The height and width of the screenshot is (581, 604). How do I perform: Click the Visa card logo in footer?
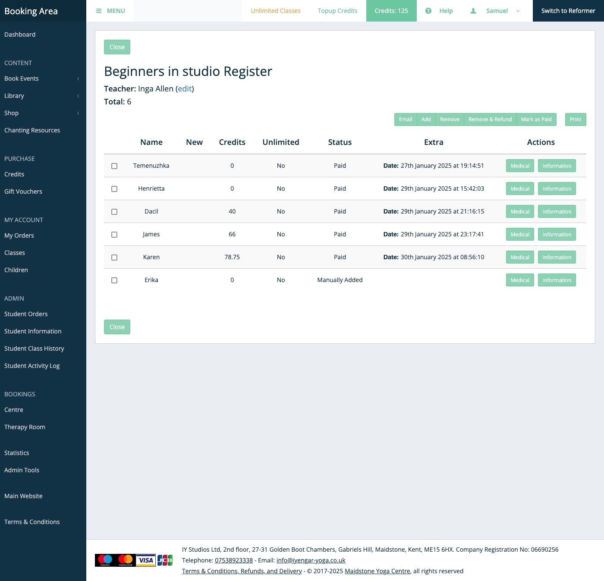146,560
